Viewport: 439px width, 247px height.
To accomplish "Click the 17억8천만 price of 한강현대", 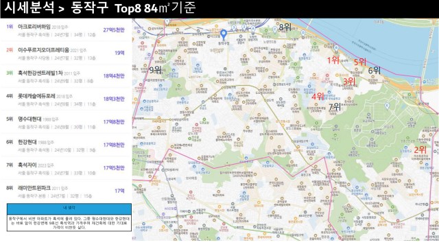I will coord(114,145).
